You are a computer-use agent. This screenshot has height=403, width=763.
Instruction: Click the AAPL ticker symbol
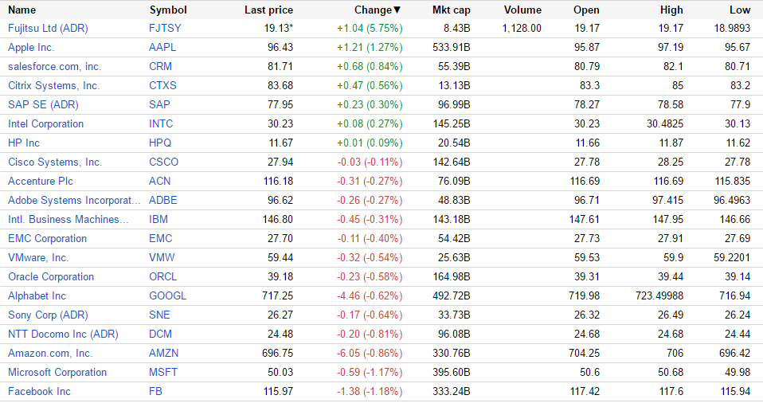click(162, 47)
